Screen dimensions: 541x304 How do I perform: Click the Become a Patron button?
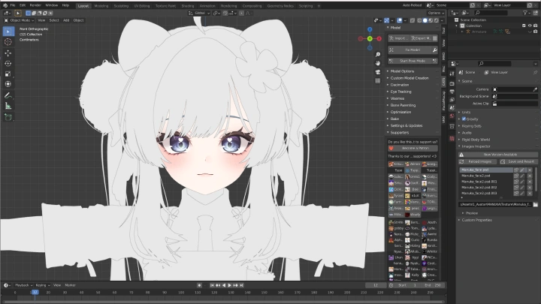click(x=413, y=148)
